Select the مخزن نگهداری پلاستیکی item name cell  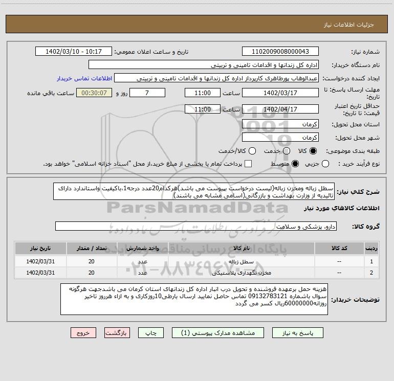click(241, 273)
